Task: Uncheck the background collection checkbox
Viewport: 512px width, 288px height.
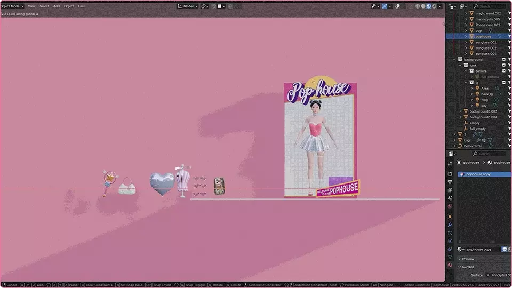Action: tap(504, 59)
